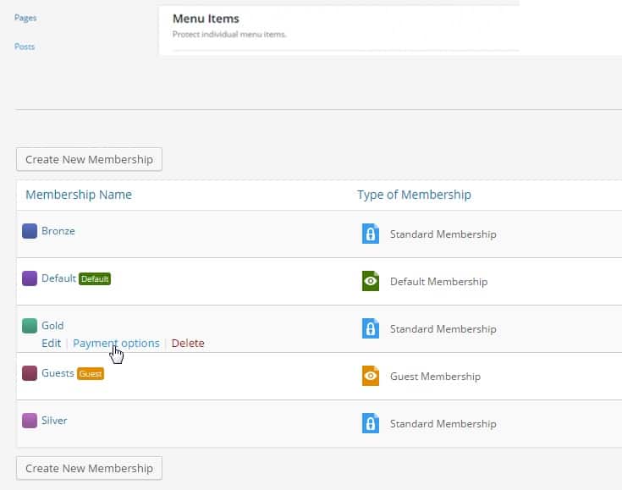Select the Gold green color swatch
Viewport: 622px width, 490px height.
tap(30, 326)
